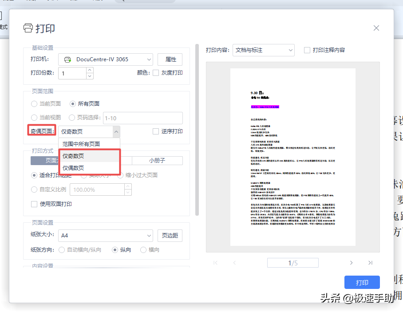Close the print dialog with the X
Viewport: 403px width, 312px height.
[x=376, y=28]
